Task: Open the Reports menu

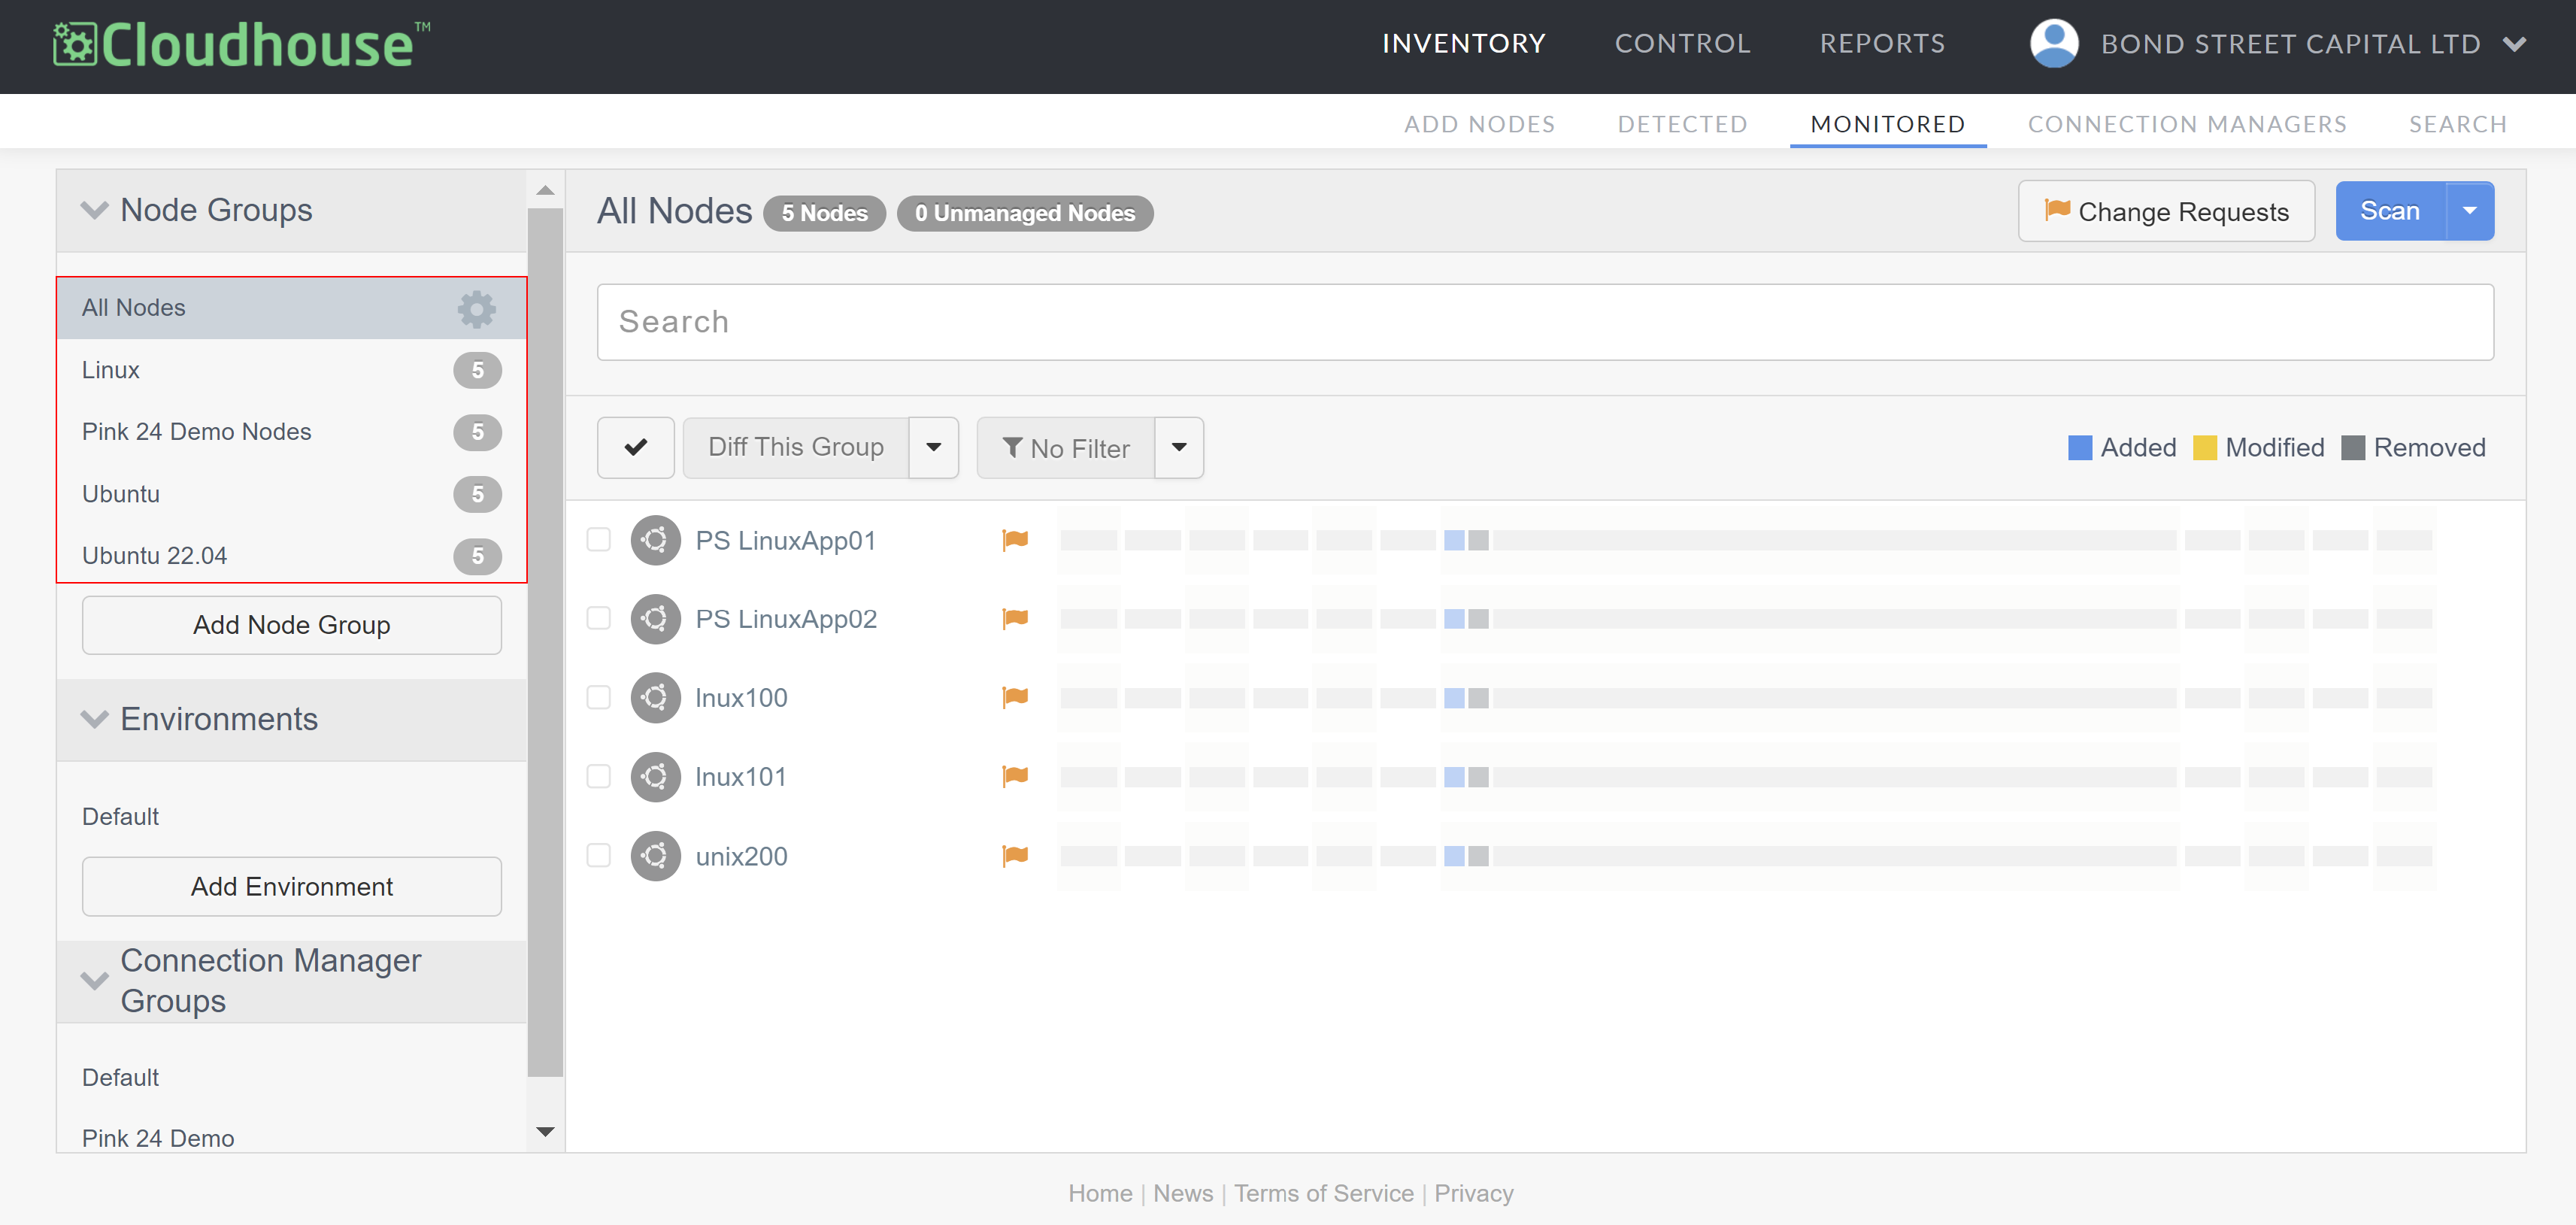Action: [x=1882, y=44]
